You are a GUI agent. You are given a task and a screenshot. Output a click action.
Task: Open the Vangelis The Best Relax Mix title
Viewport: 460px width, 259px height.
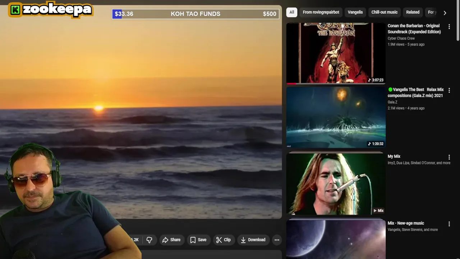tap(416, 92)
